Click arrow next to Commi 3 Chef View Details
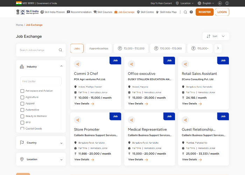245x175 pixels. pyautogui.click(x=92, y=104)
